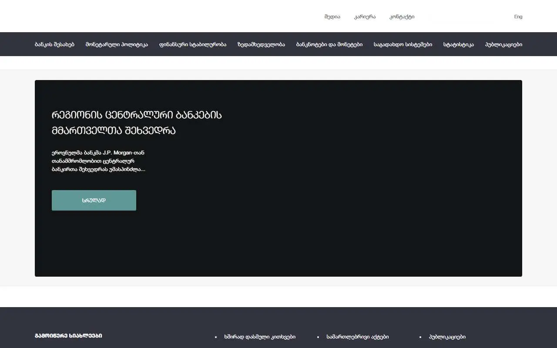Select საგადახდო სისტემები in the navigation bar
The width and height of the screenshot is (557, 348).
[403, 44]
